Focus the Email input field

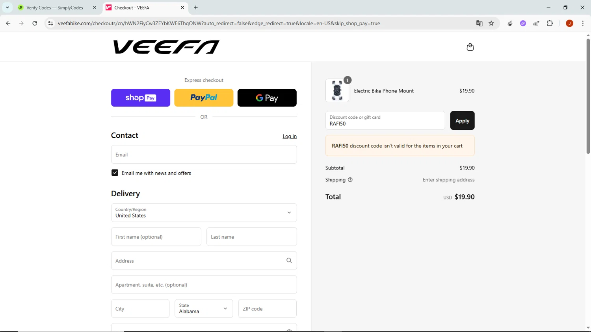[x=204, y=154]
